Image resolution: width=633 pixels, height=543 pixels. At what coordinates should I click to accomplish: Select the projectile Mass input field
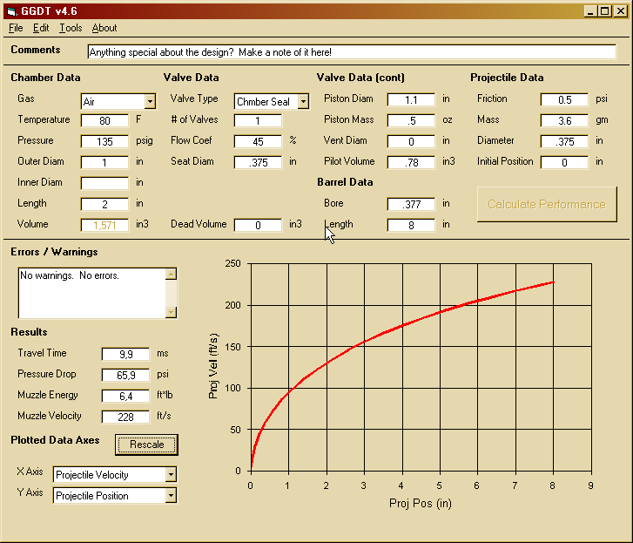564,120
